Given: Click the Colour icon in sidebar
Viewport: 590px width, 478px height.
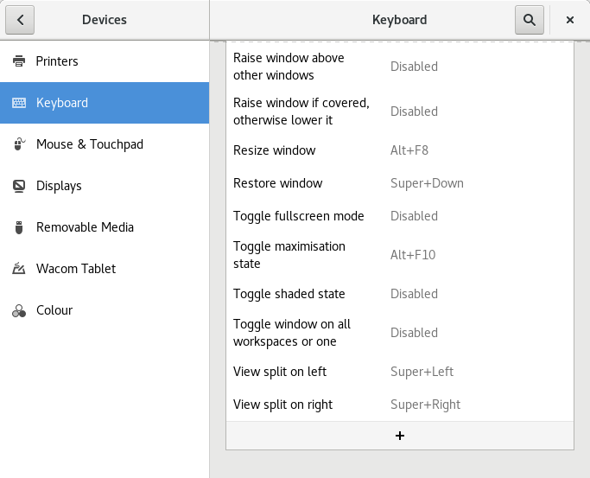Looking at the screenshot, I should 19,310.
